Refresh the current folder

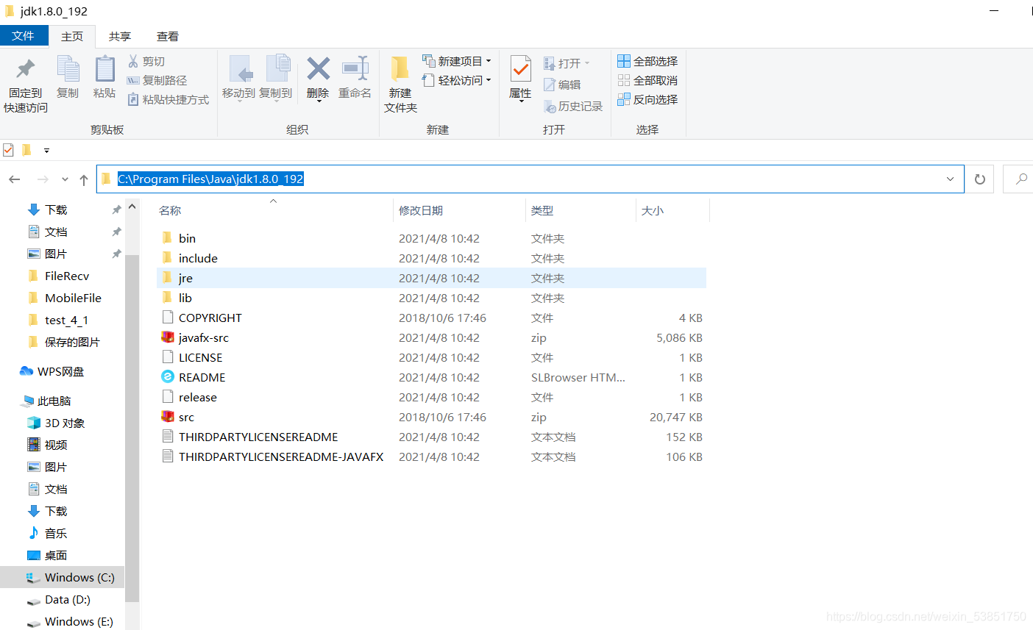(x=979, y=179)
